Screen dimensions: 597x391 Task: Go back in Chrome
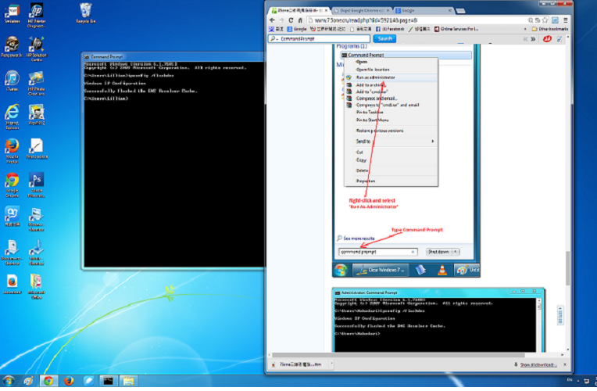pyautogui.click(x=272, y=20)
